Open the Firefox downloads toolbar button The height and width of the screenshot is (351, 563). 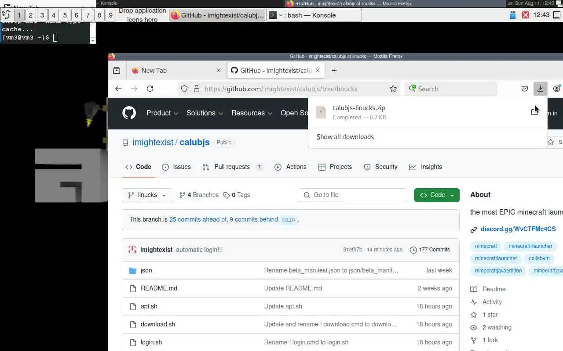click(x=540, y=89)
